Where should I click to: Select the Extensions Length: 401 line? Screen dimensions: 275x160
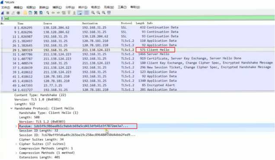coord(39,157)
